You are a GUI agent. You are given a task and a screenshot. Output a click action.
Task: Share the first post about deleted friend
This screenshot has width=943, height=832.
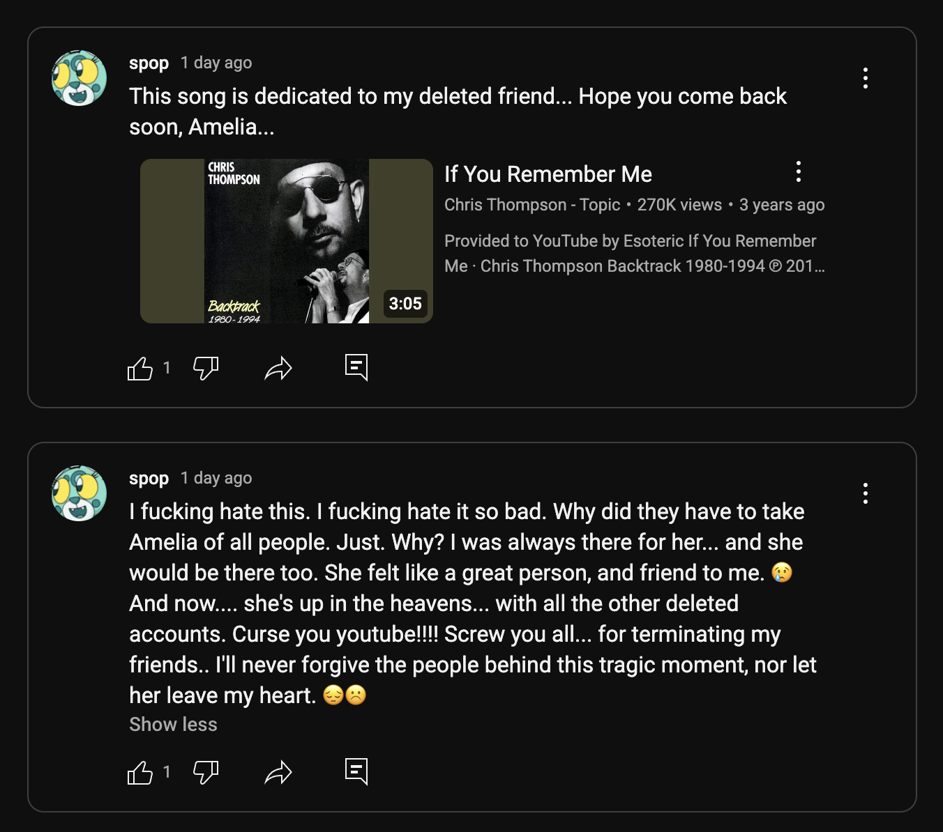[x=278, y=368]
